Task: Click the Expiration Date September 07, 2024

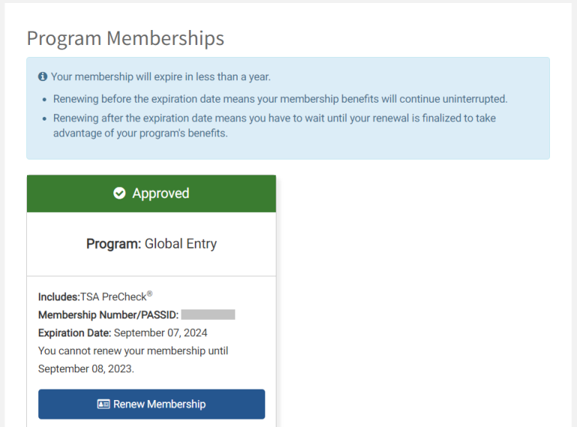Action: [160, 333]
